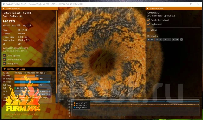Click the Time value 00:19:50
Screen dimensions: 203x120
point(23,30)
